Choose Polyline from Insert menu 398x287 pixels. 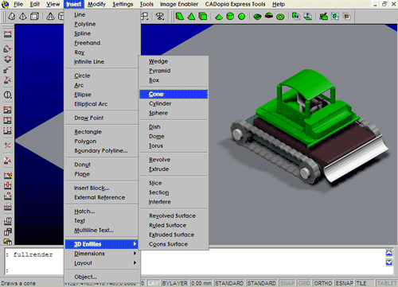(102, 24)
